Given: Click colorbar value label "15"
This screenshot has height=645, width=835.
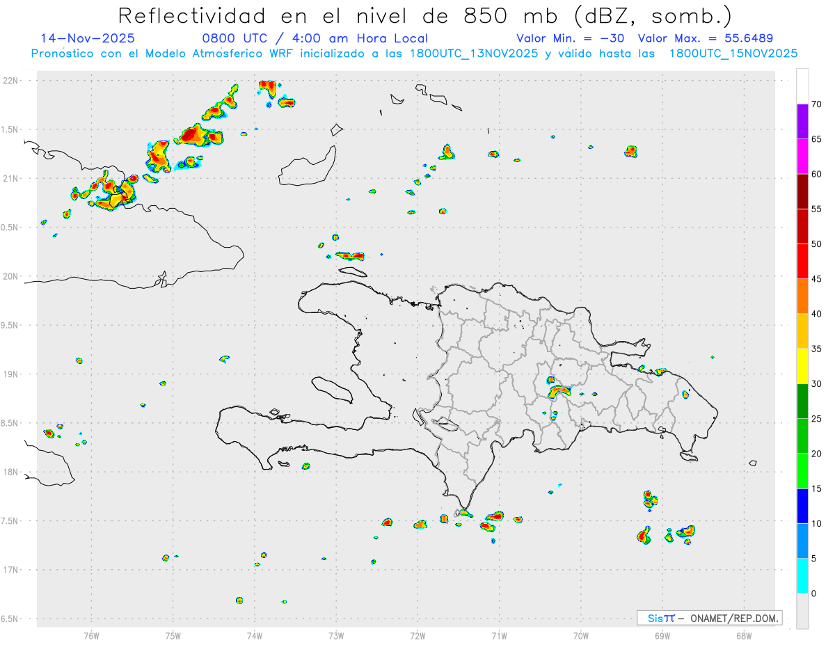Looking at the screenshot, I should [x=817, y=488].
